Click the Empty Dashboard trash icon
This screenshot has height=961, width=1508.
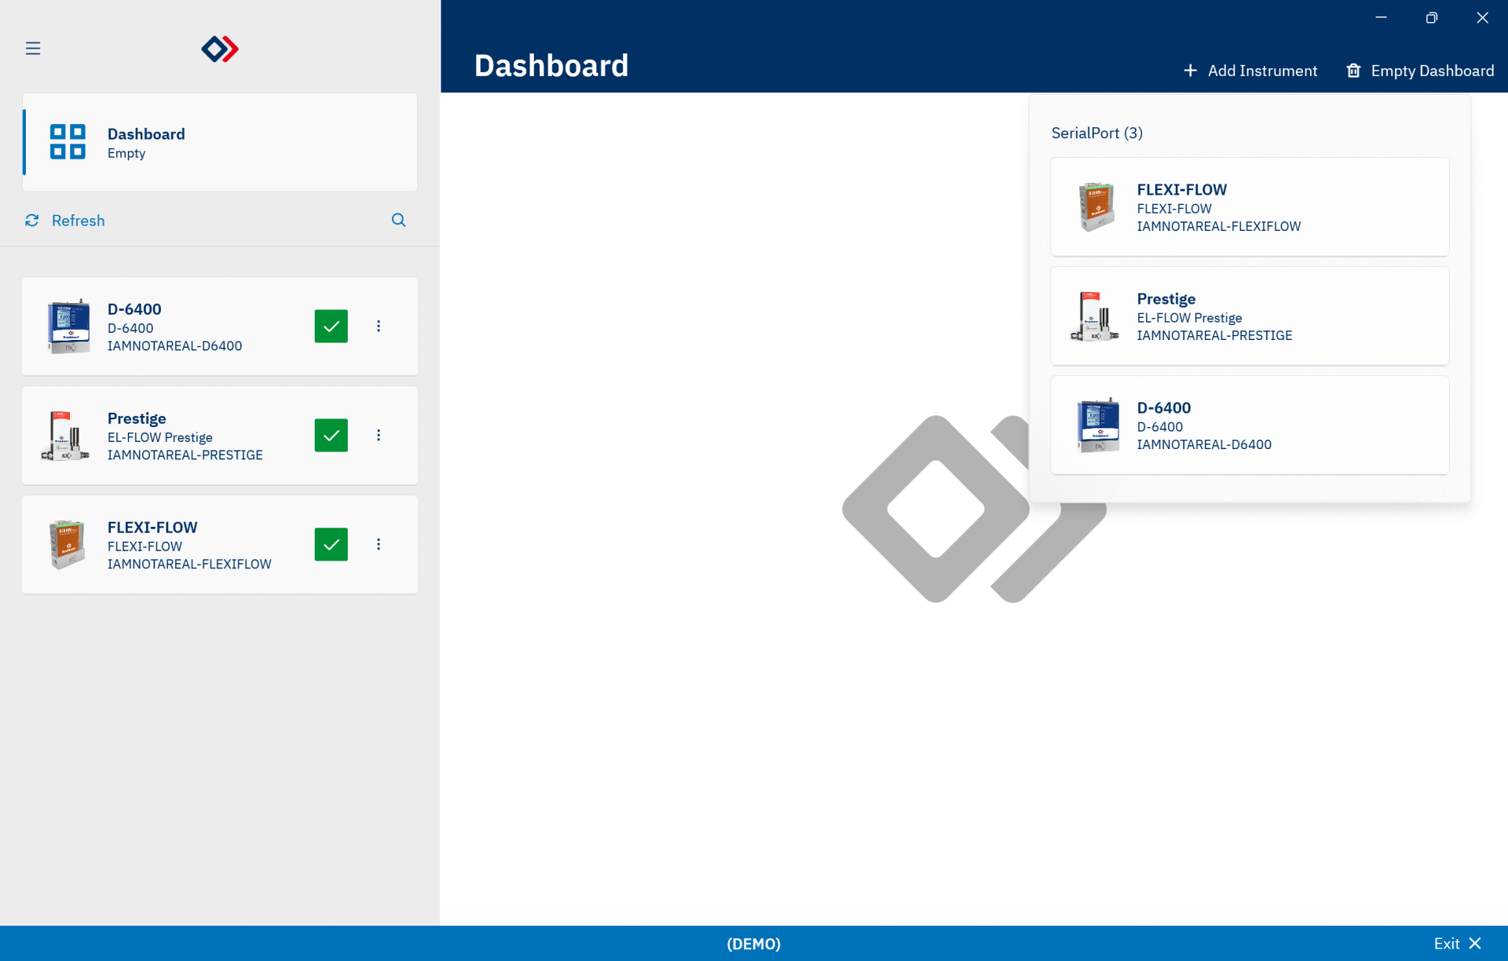coord(1353,71)
